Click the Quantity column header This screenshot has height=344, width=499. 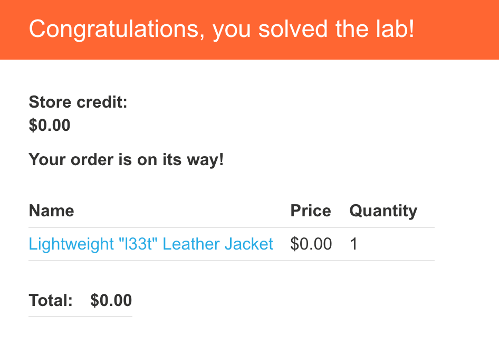(383, 211)
